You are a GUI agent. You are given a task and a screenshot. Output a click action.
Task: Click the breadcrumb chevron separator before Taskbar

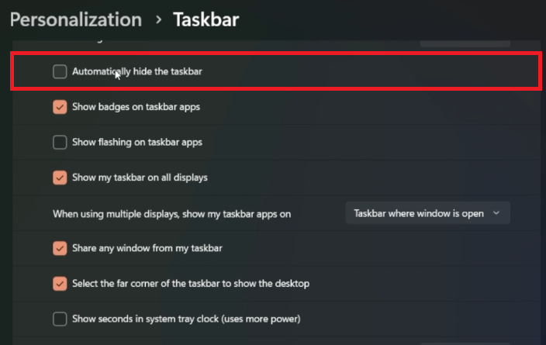click(158, 19)
